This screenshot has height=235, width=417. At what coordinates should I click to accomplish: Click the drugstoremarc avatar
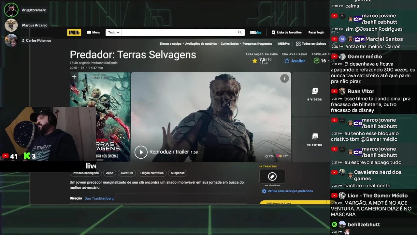pyautogui.click(x=11, y=10)
